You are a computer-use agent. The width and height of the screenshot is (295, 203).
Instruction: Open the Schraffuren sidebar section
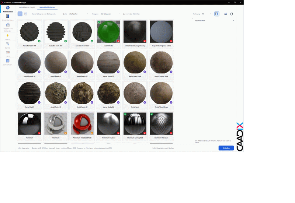point(8,62)
